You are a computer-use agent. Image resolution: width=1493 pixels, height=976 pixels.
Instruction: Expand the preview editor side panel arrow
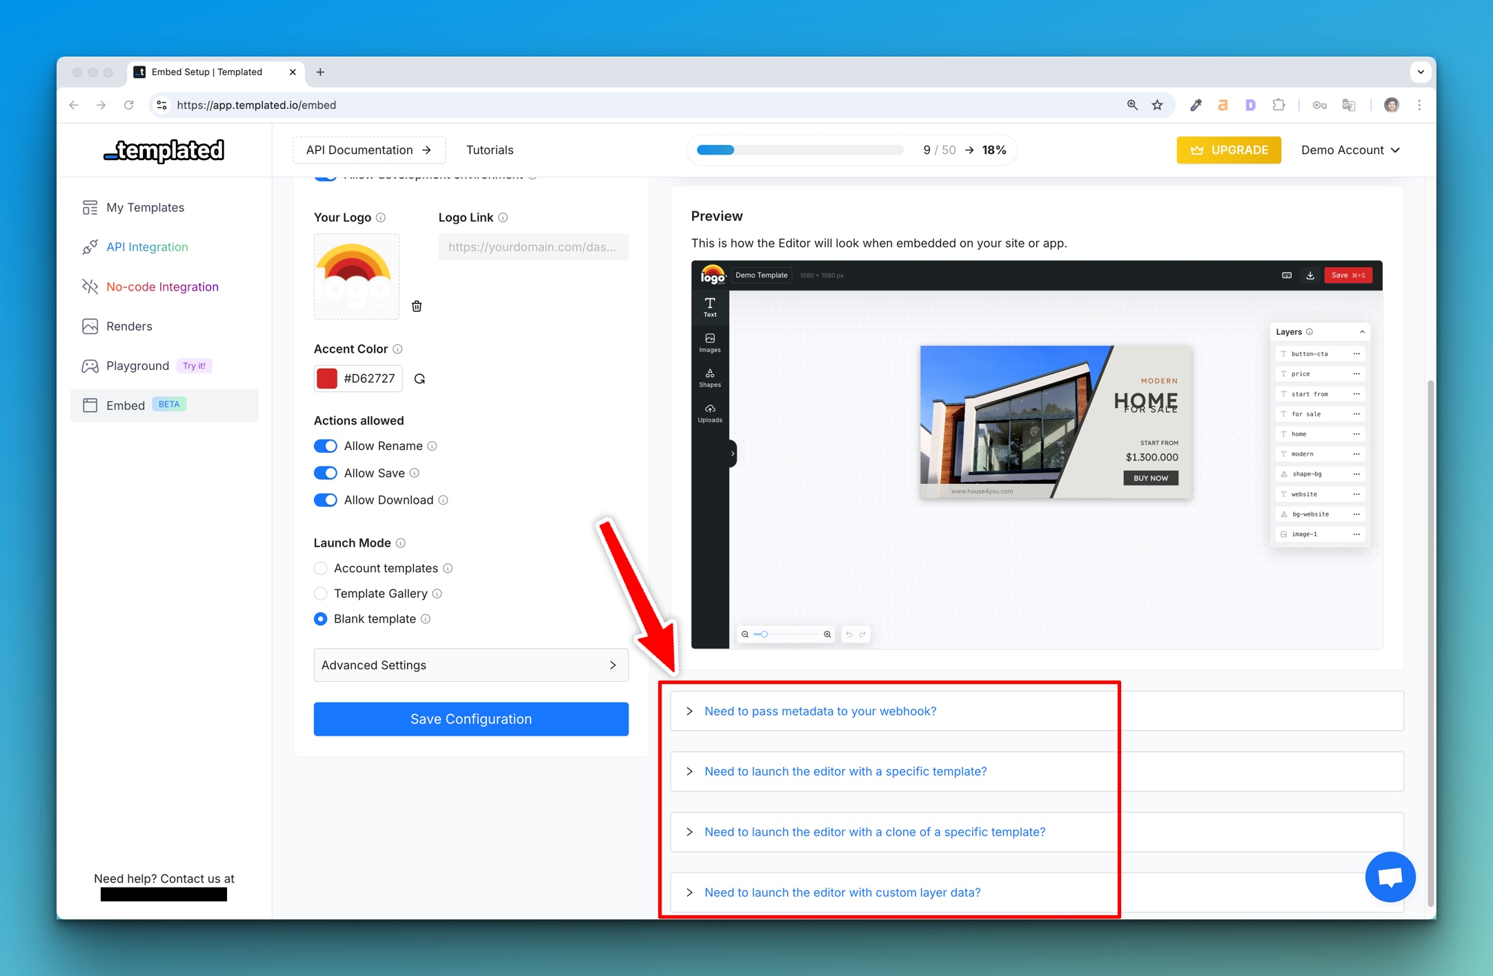pos(733,453)
